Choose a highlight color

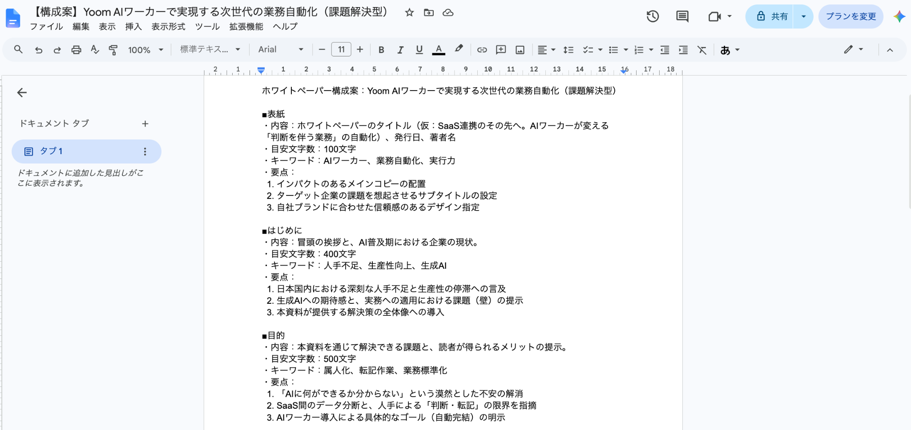point(459,50)
